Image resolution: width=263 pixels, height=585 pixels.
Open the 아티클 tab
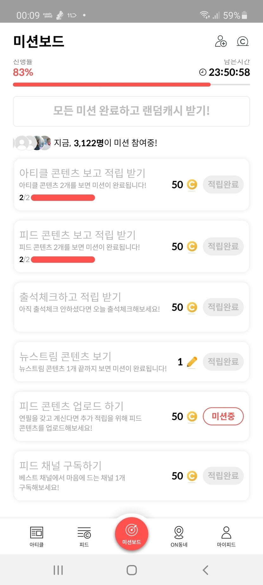pos(37,536)
